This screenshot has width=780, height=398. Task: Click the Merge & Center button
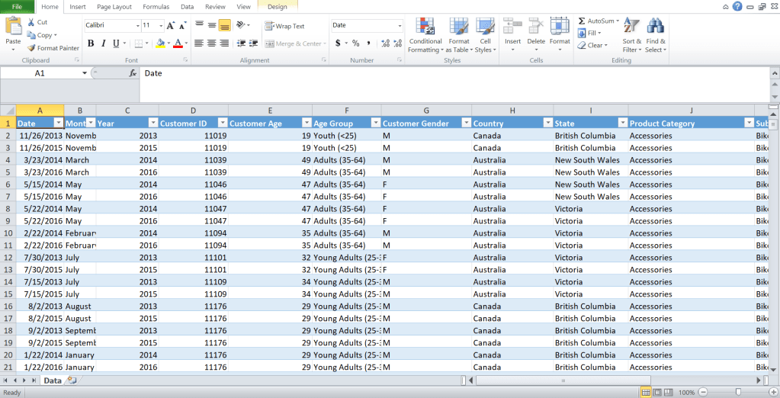[293, 43]
